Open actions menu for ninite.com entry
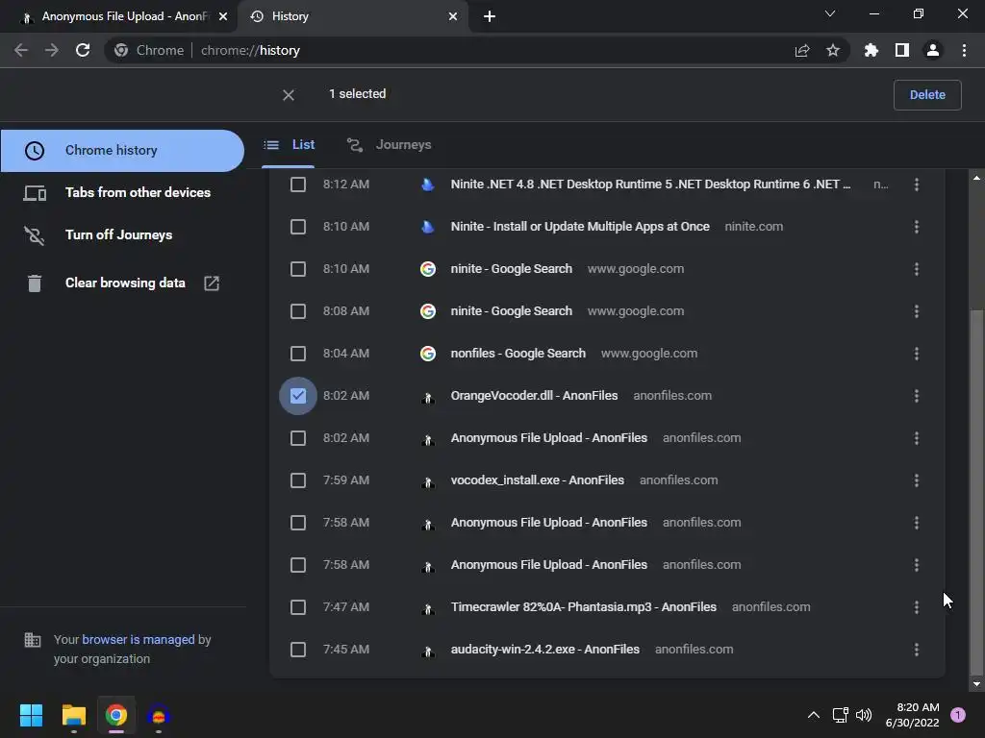 click(x=917, y=227)
